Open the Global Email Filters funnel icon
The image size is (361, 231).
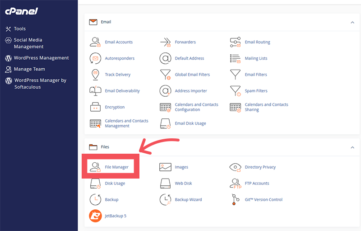point(165,75)
